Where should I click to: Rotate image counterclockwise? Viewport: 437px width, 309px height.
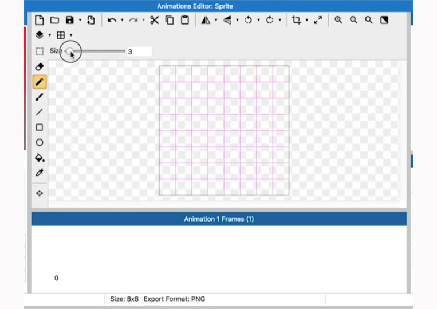click(248, 20)
